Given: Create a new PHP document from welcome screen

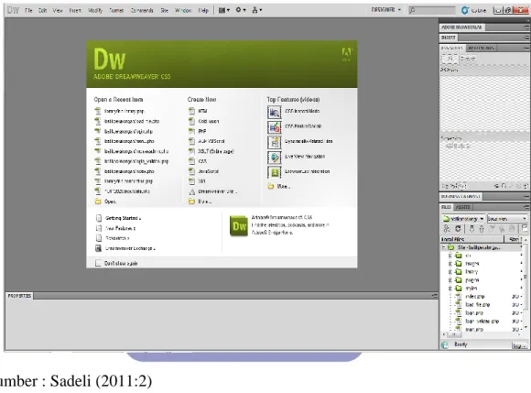Looking at the screenshot, I should [x=202, y=131].
